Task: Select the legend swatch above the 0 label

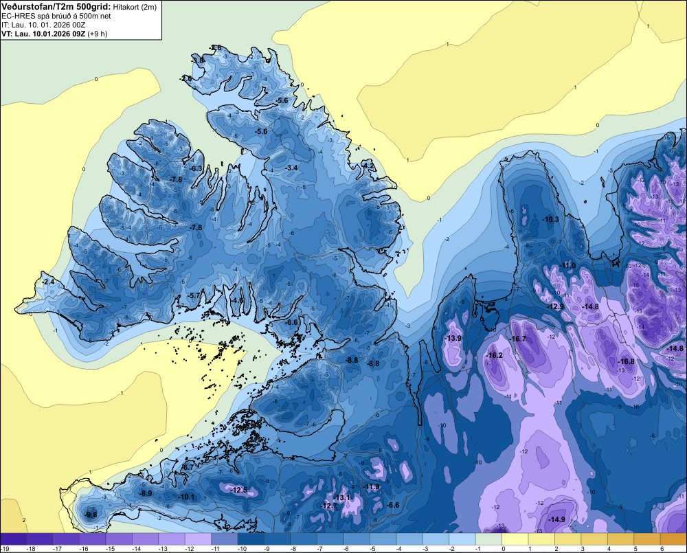Action: pos(515,539)
